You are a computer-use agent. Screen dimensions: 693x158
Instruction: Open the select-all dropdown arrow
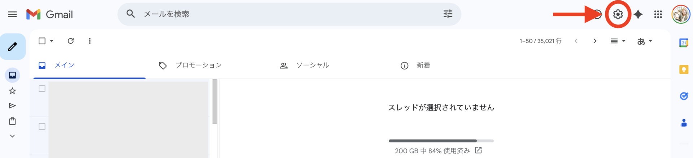point(52,41)
